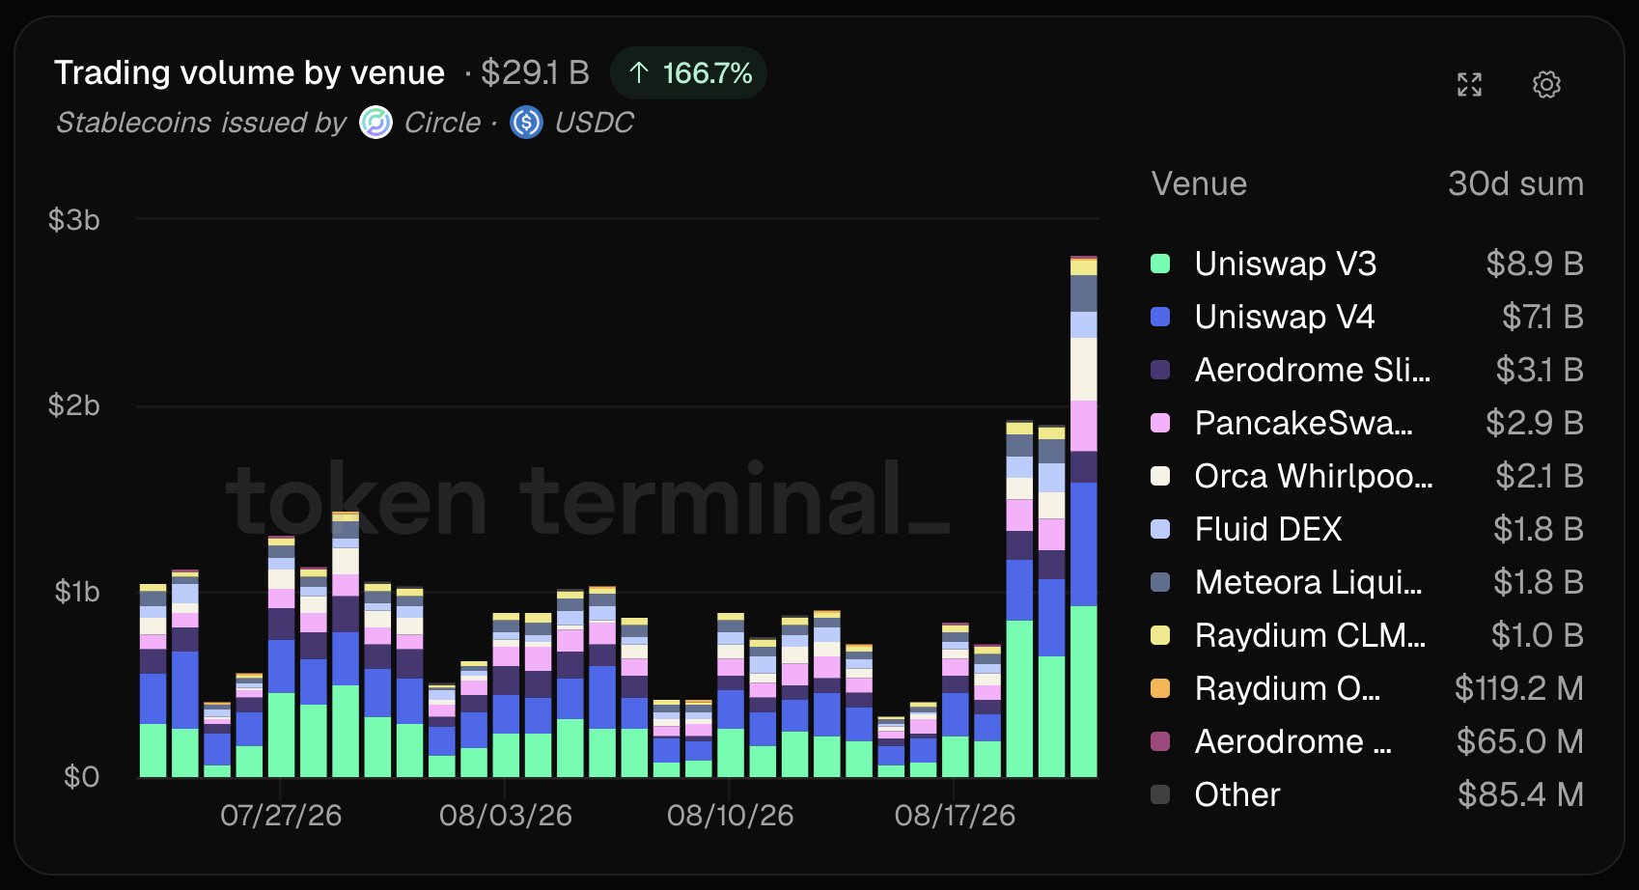Viewport: 1639px width, 890px height.
Task: Select the PancakeSwa... venue label
Action: pyautogui.click(x=1304, y=423)
